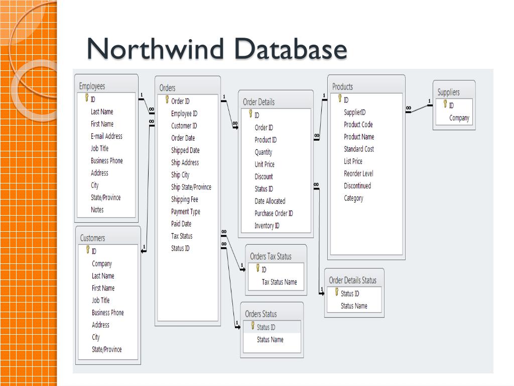Click Ship Address field in Orders

tap(185, 162)
